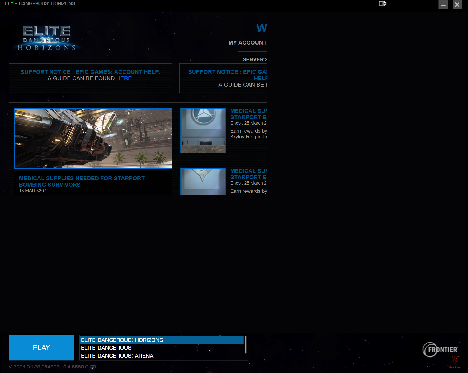
Task: Click the Frontier logo
Action: (440, 350)
